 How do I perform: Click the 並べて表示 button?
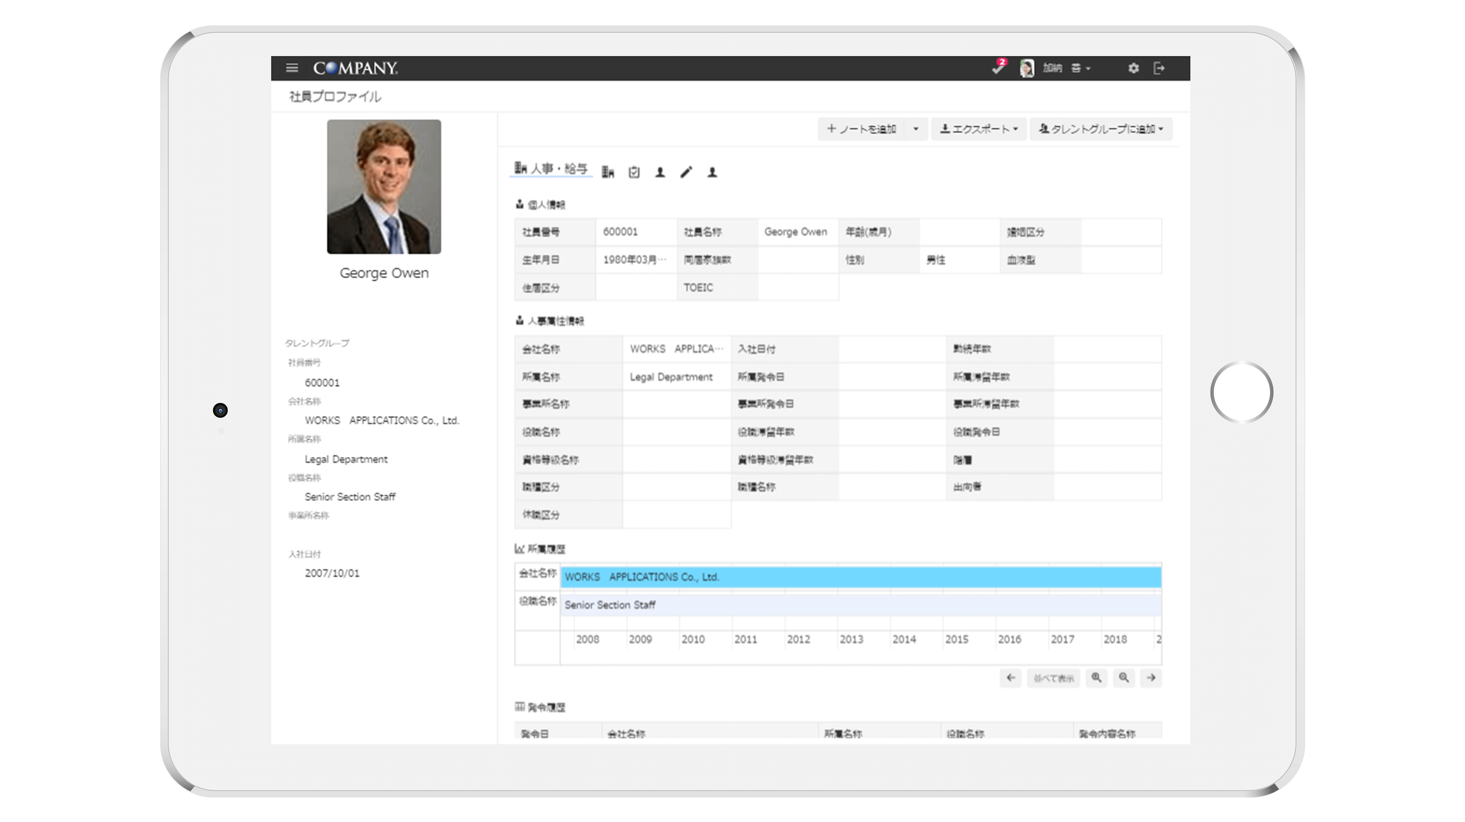coord(1053,678)
